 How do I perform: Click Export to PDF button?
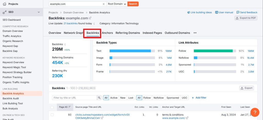(x=246, y=18)
